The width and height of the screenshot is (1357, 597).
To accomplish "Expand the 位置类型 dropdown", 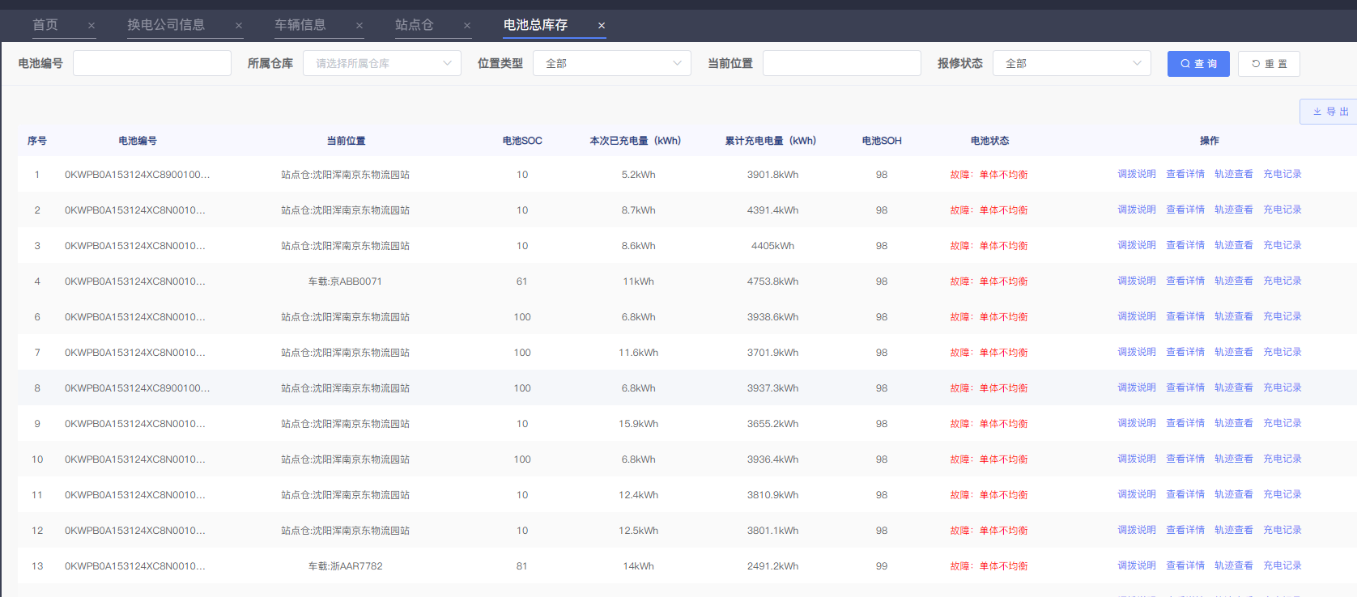I will 612,63.
